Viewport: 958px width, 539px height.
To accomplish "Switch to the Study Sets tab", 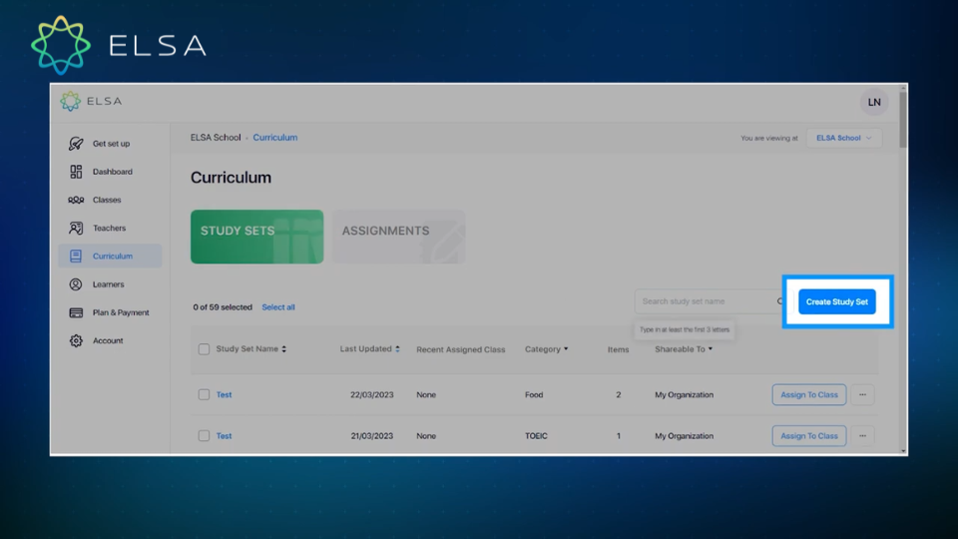I will pyautogui.click(x=257, y=237).
